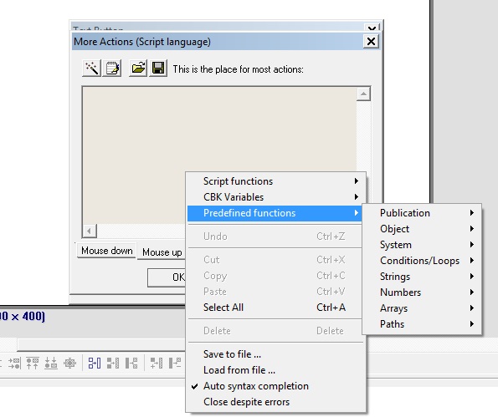The image size is (498, 417).
Task: Click the first blue alignment toolbar icon
Action: click(95, 363)
